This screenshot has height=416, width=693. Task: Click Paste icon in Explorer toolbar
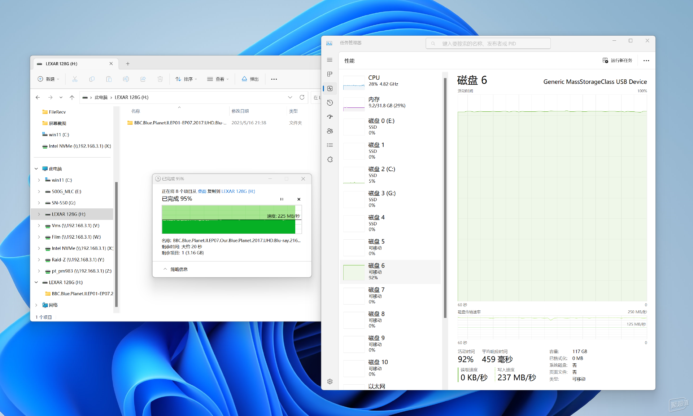click(109, 79)
